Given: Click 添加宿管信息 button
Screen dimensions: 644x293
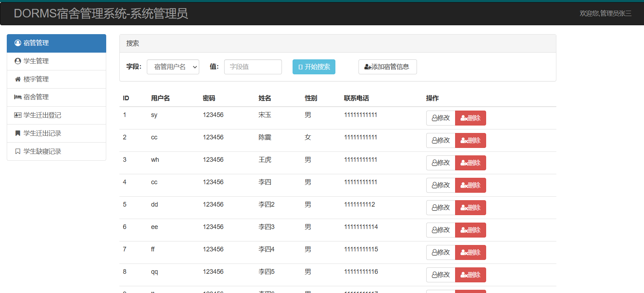Looking at the screenshot, I should [388, 67].
